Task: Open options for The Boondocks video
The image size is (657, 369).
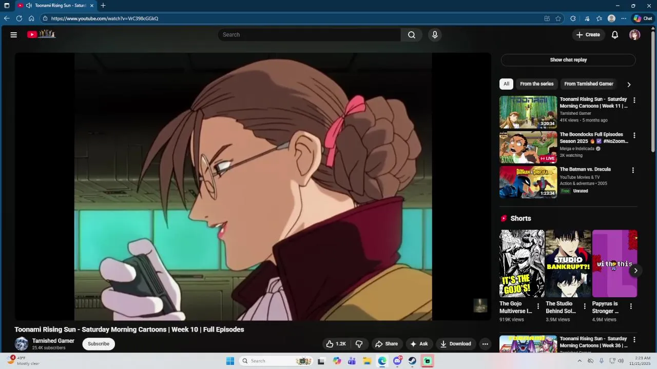Action: (634, 136)
